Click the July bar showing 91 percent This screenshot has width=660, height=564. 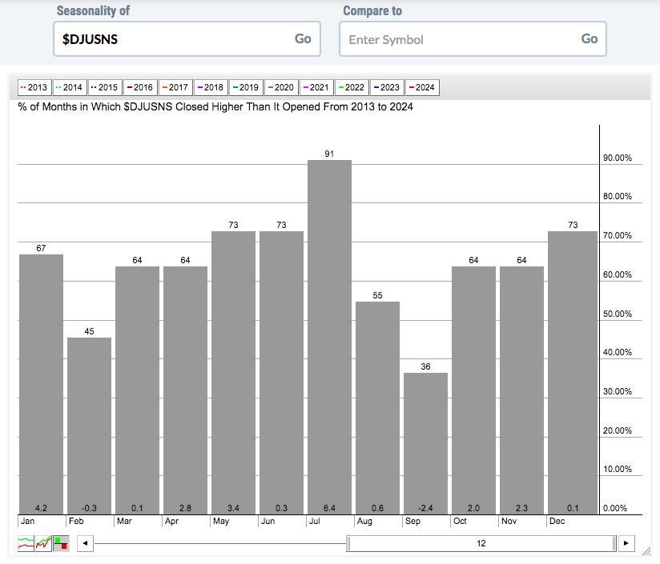pos(329,336)
